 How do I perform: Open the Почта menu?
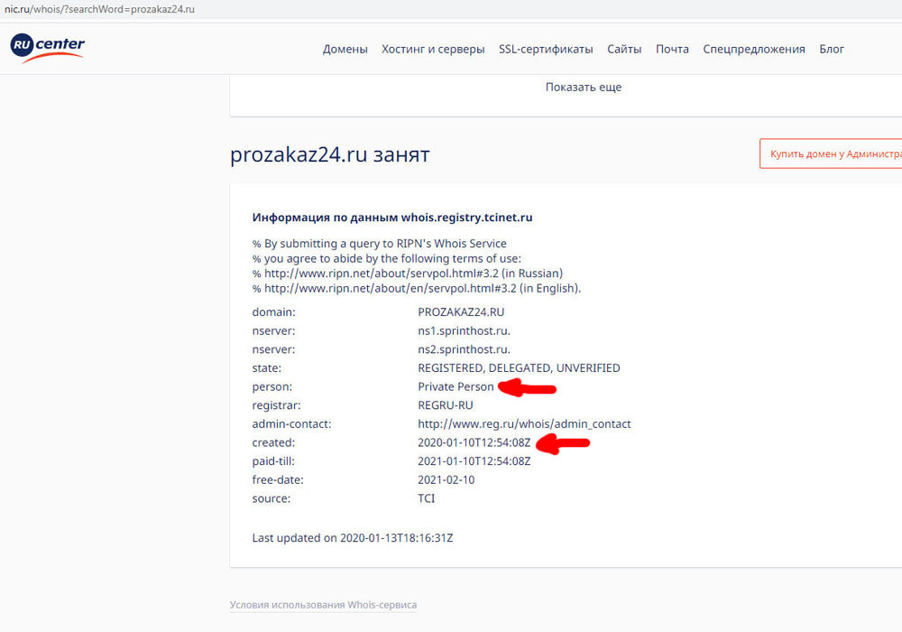pos(673,50)
